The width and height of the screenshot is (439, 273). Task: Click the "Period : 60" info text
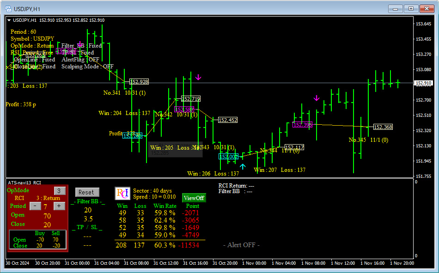[x=23, y=31]
